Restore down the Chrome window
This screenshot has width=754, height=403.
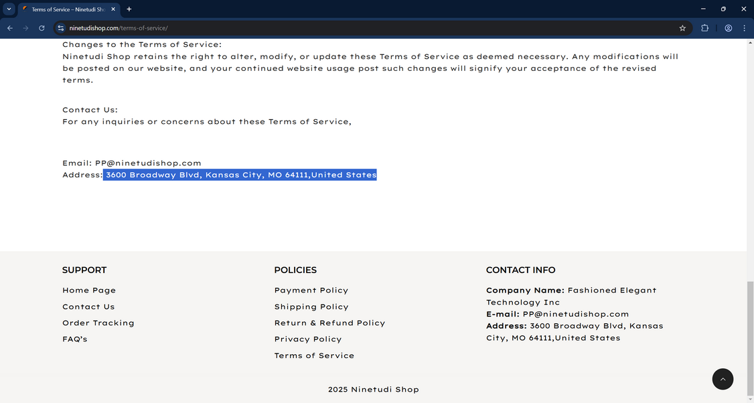(723, 9)
